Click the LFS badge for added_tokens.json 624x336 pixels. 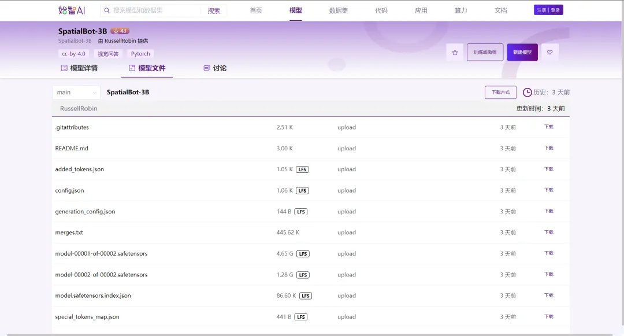[x=302, y=169]
